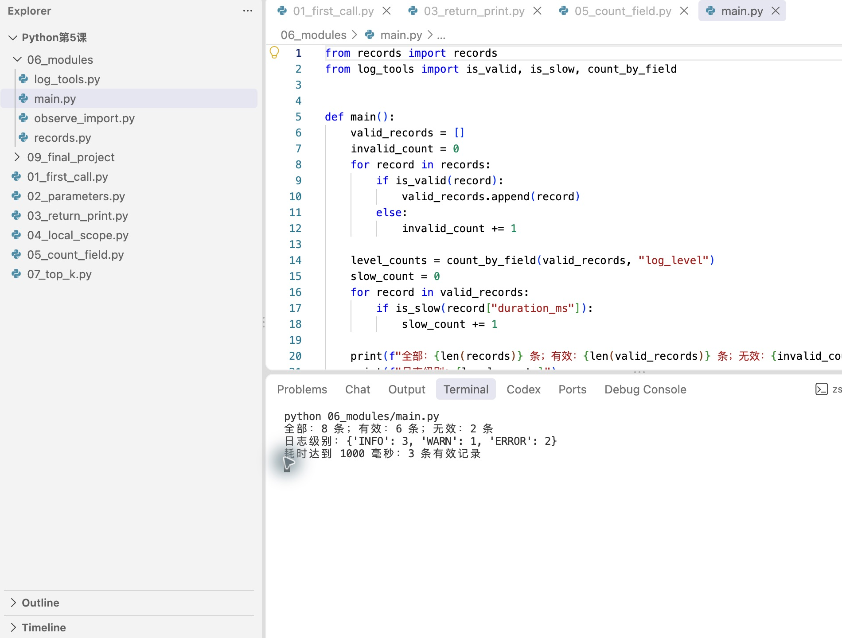Expand the Timeline section
Image resolution: width=842 pixels, height=638 pixels.
point(13,627)
